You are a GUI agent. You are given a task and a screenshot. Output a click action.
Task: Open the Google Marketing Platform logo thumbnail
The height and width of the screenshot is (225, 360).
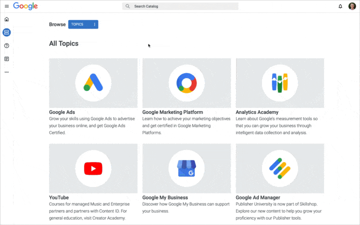tap(186, 83)
